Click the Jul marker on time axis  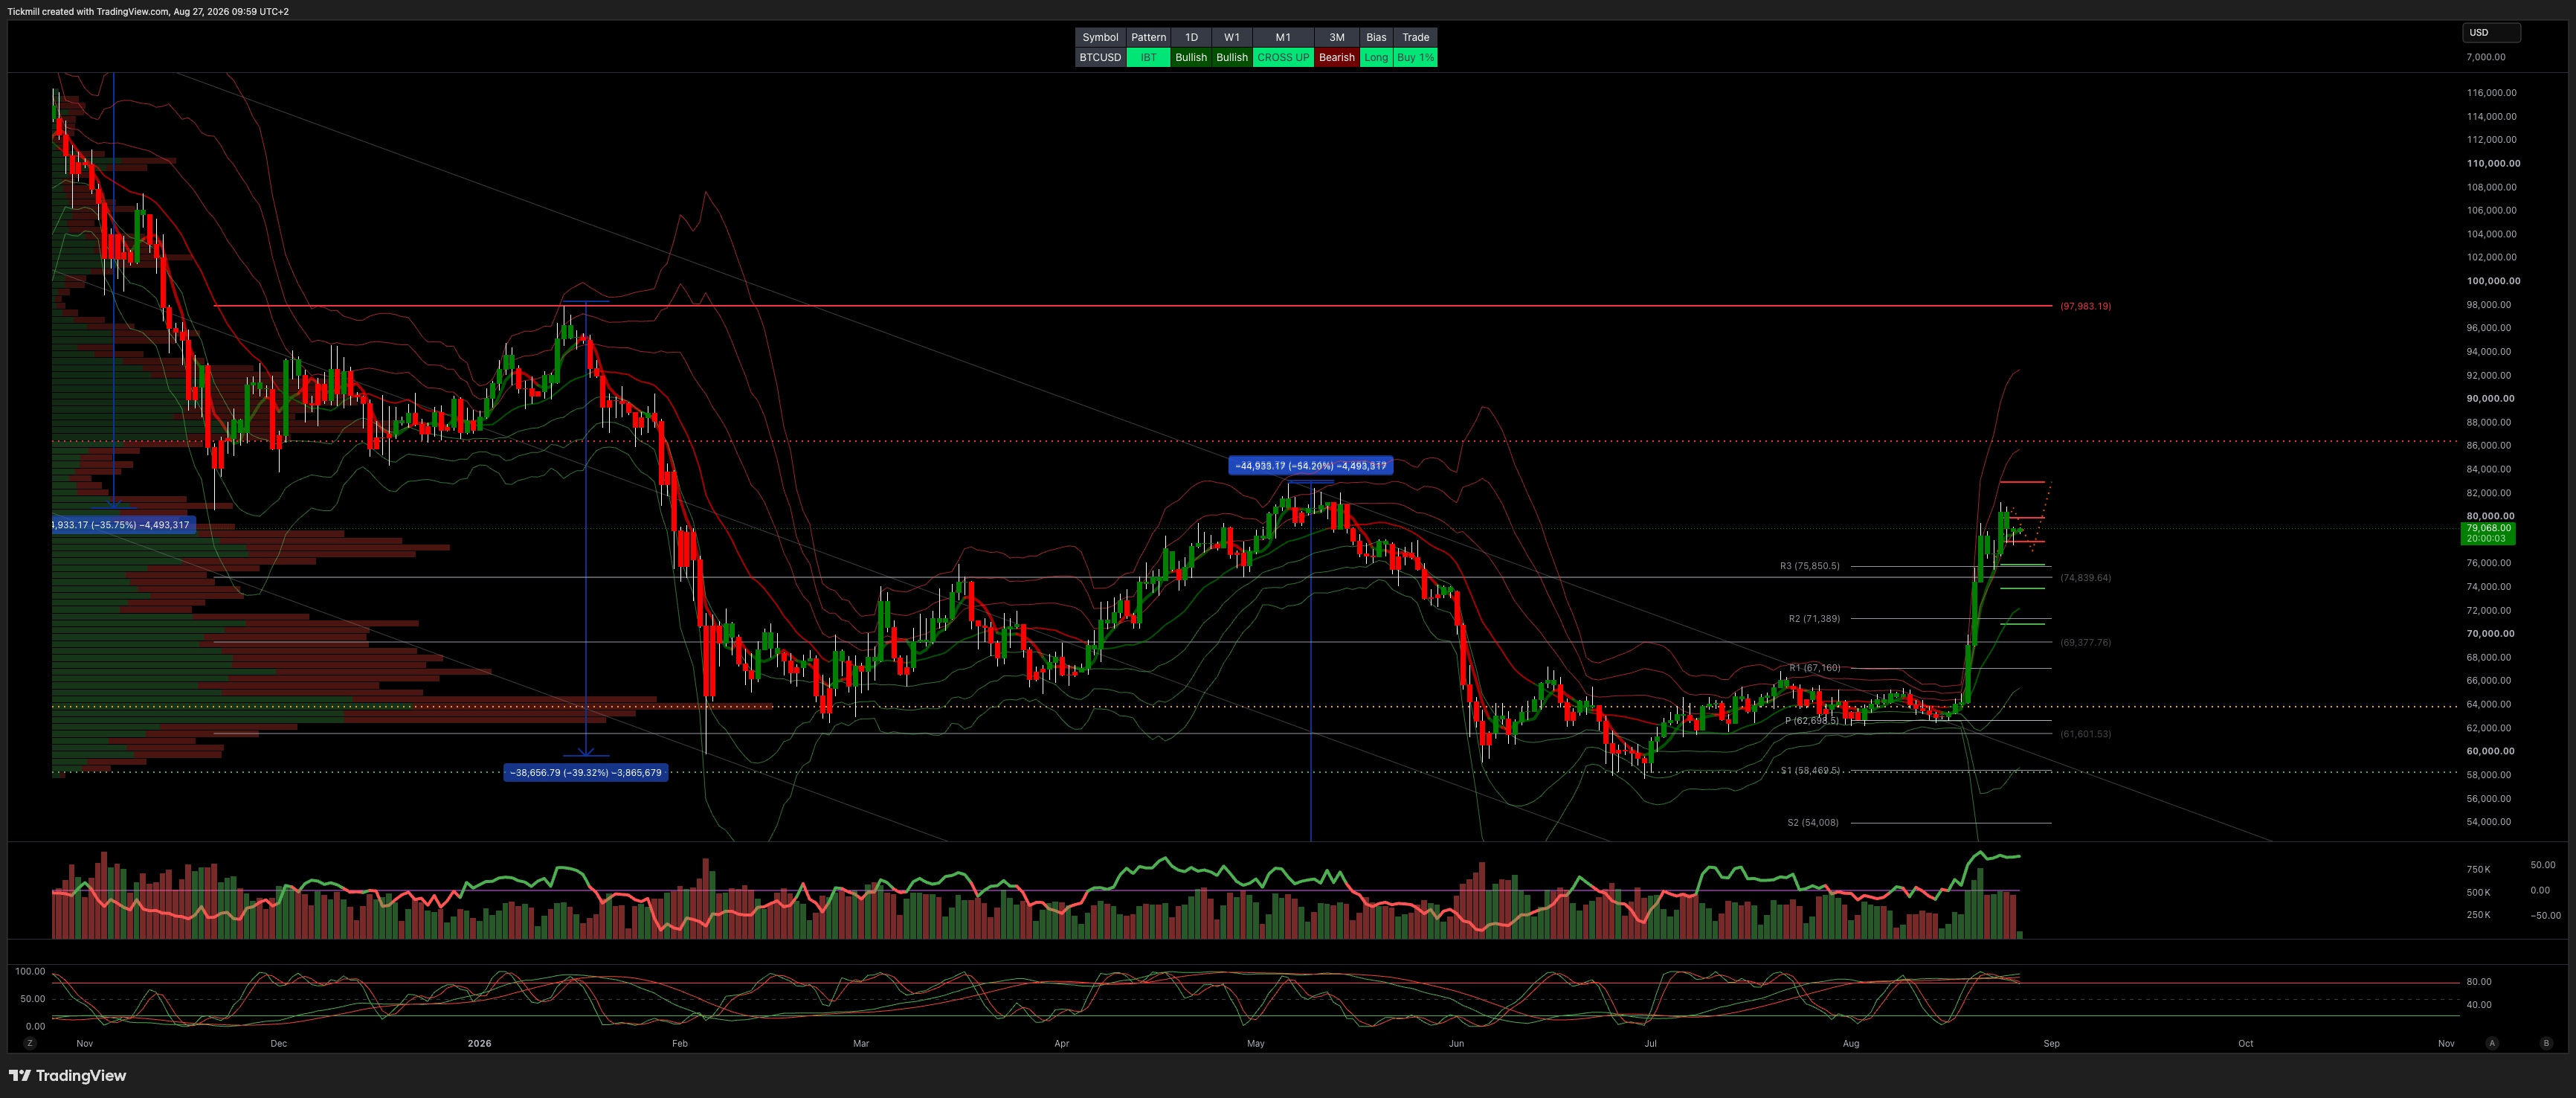click(1650, 1043)
